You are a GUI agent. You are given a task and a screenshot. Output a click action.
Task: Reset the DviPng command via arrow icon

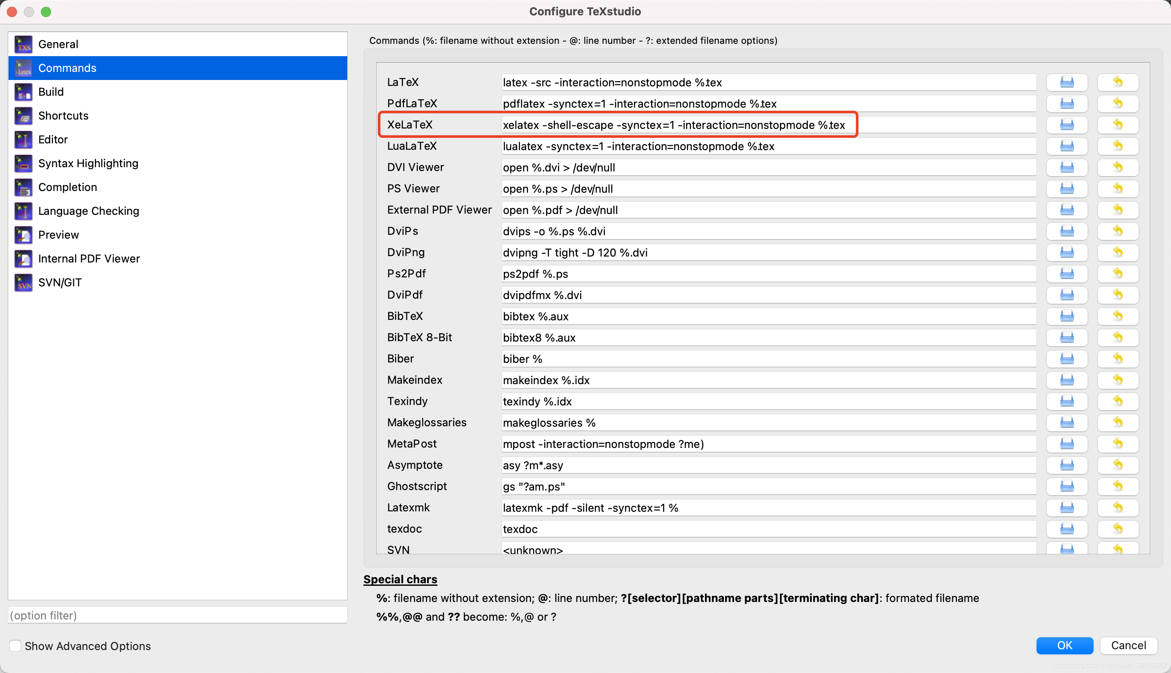(x=1117, y=252)
